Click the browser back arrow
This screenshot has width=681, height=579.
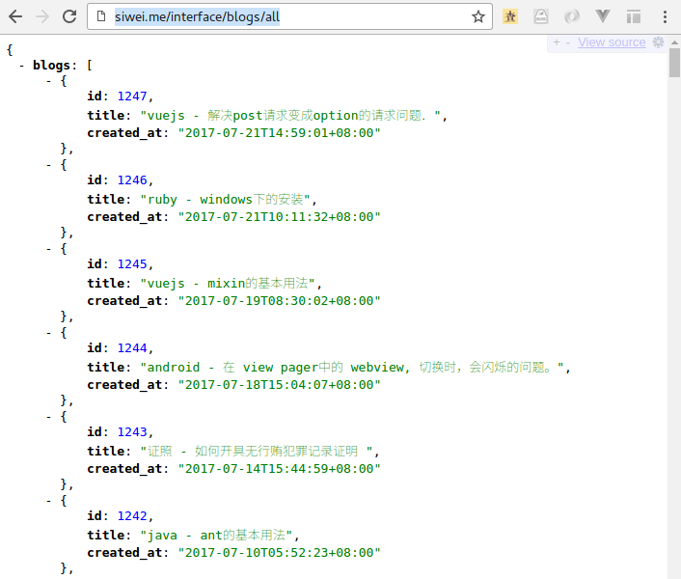coord(15,16)
